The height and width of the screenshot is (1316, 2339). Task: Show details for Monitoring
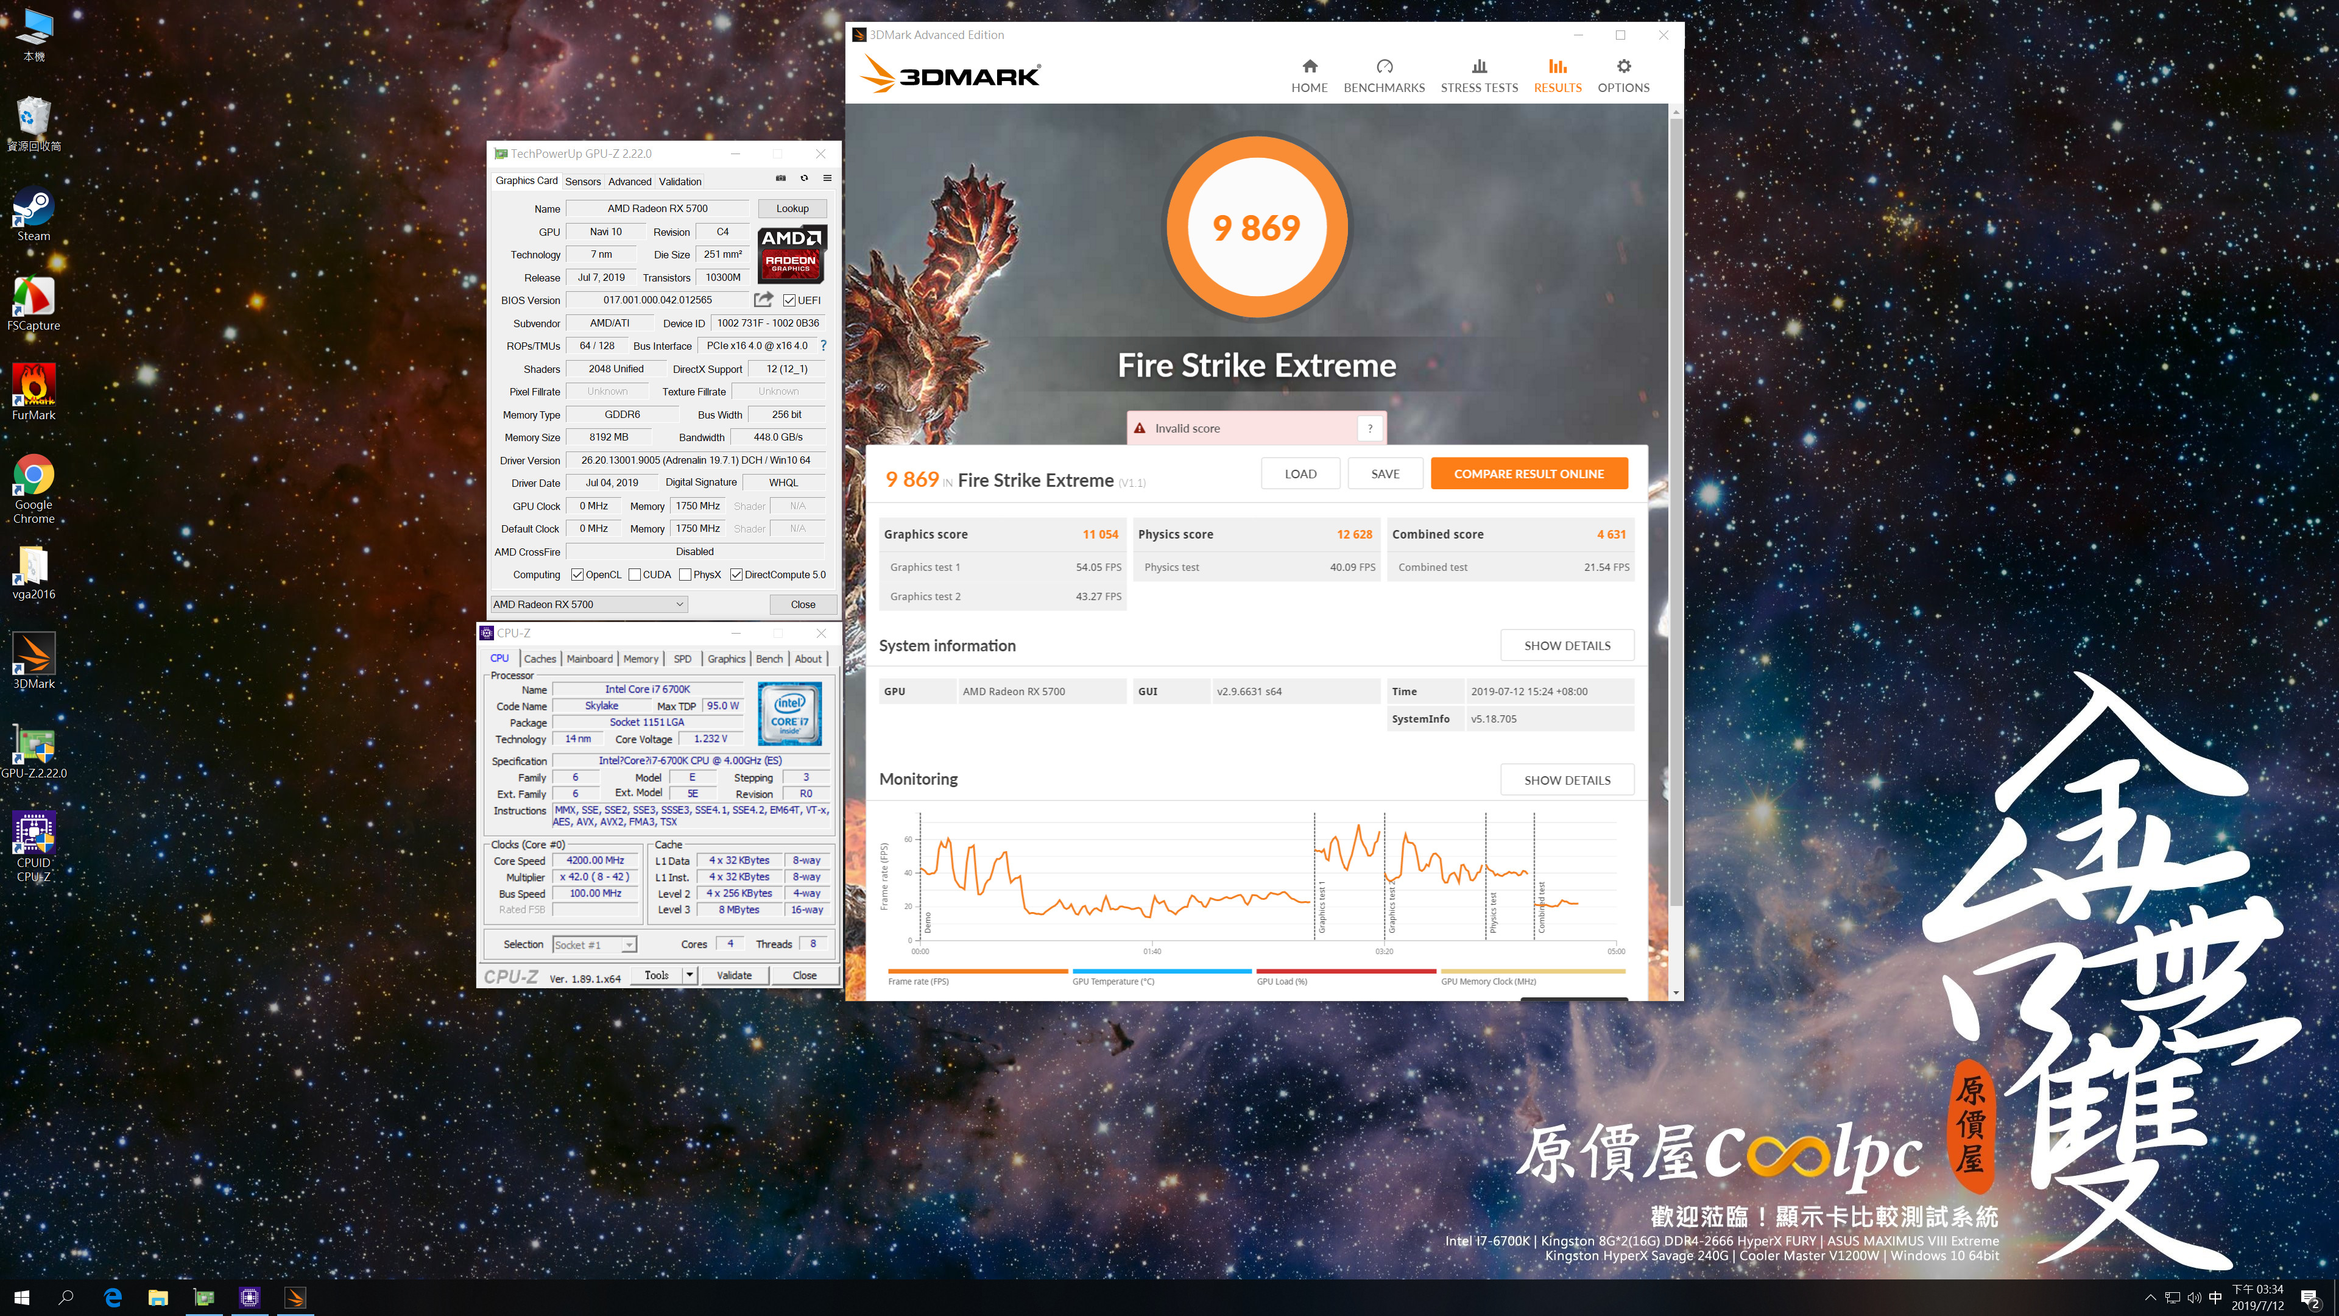[1567, 779]
